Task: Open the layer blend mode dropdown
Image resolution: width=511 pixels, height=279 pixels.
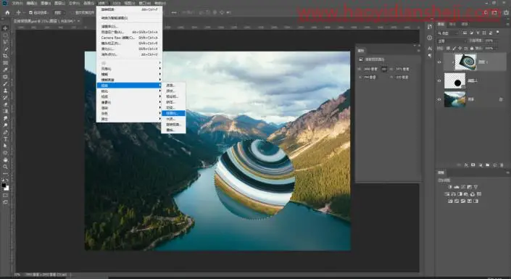Action: [452, 41]
